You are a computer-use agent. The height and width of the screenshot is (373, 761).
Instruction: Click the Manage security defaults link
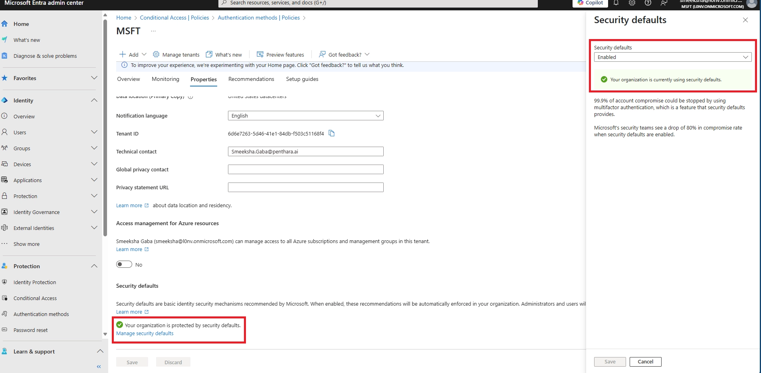[145, 334]
